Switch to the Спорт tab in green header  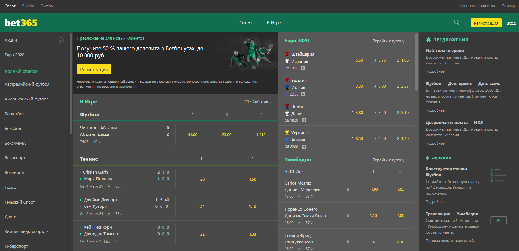click(x=246, y=23)
